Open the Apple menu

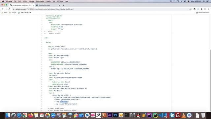click(3, 1)
